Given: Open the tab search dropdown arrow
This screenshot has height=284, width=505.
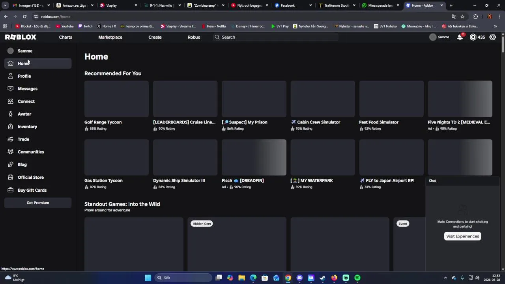Looking at the screenshot, I should (5, 6).
